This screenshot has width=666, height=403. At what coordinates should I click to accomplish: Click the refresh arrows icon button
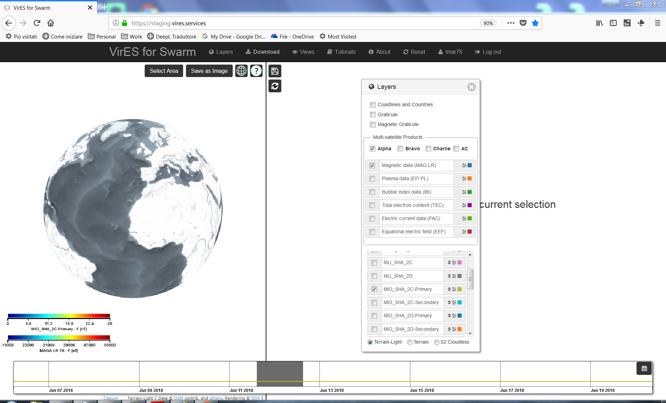[275, 86]
